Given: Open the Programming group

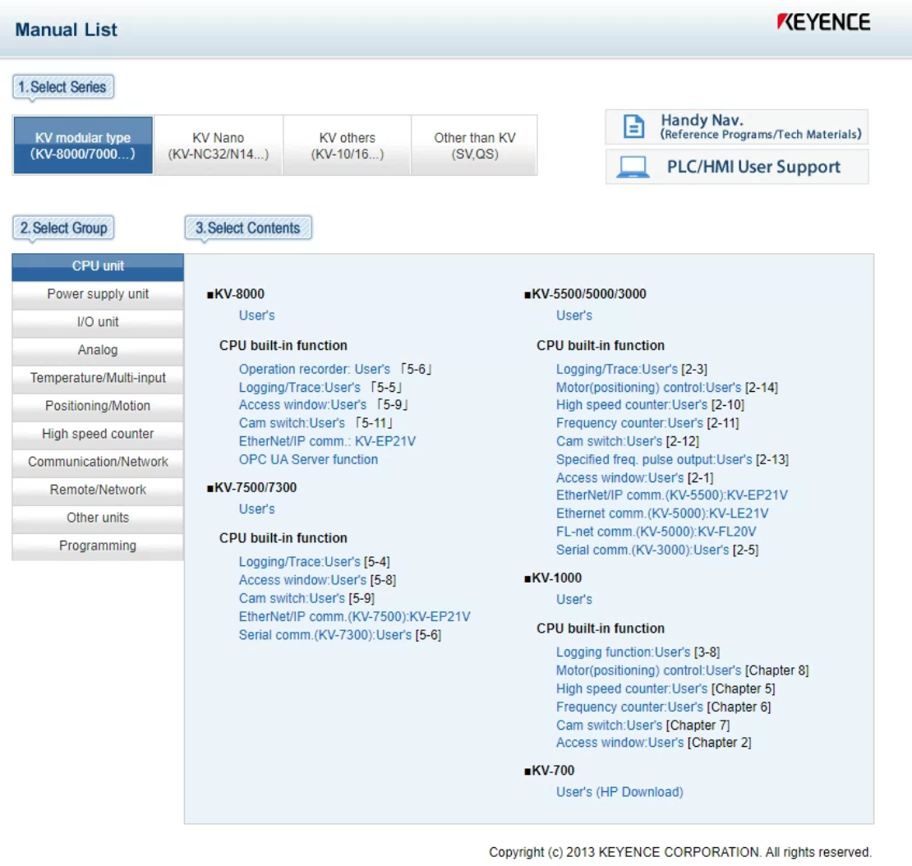Looking at the screenshot, I should tap(98, 546).
